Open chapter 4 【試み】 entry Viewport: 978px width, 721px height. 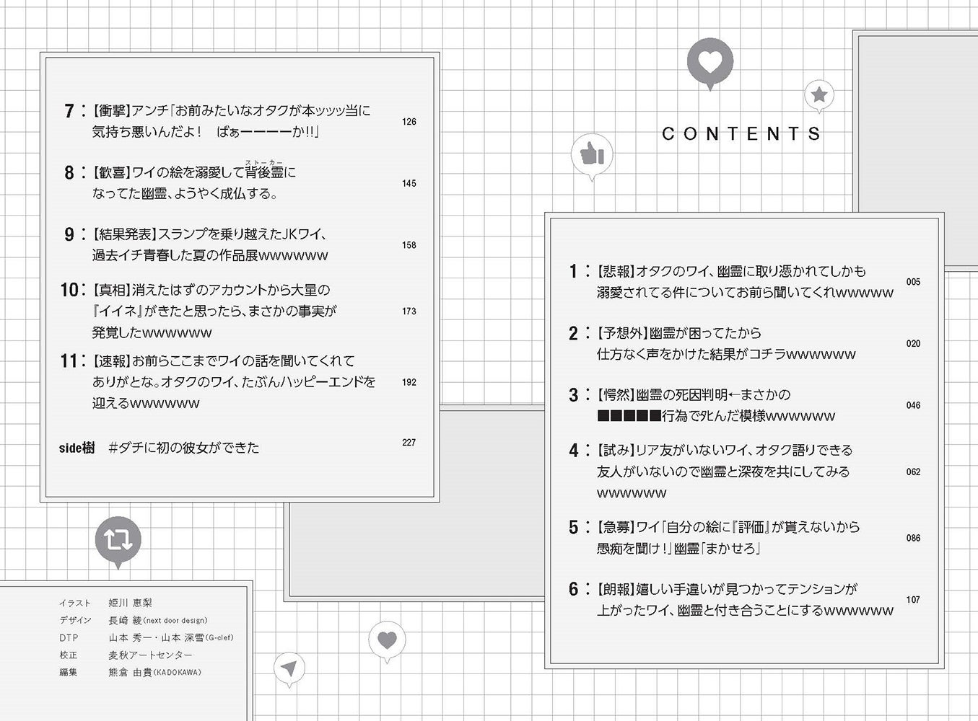pyautogui.click(x=743, y=472)
